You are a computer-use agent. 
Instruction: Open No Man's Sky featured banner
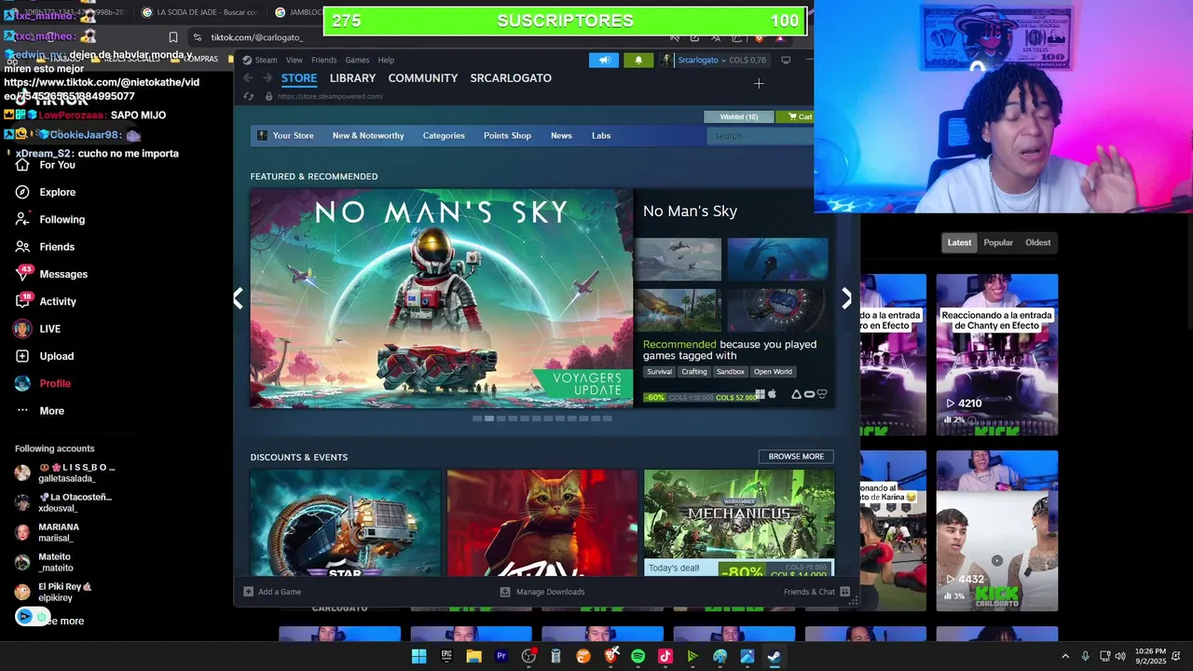point(442,298)
